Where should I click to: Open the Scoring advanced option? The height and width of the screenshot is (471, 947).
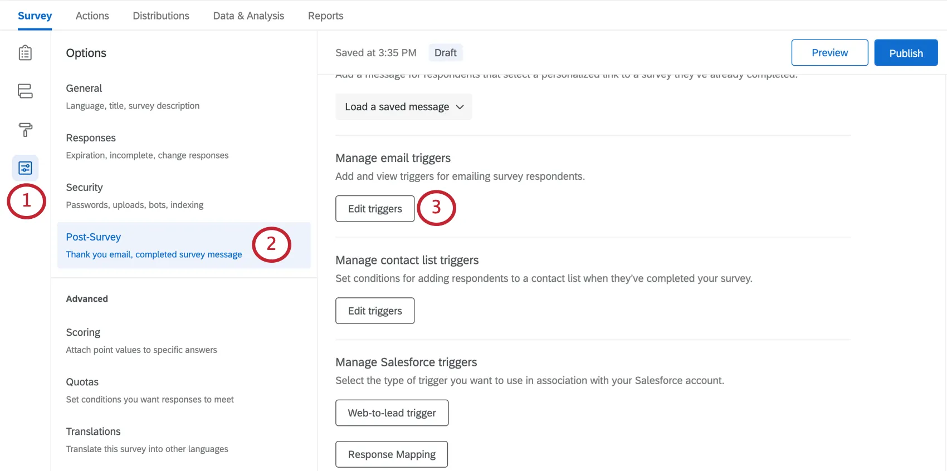pyautogui.click(x=141, y=340)
